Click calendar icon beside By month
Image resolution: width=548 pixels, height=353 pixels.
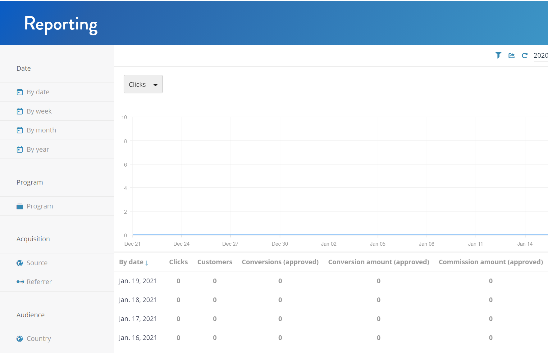(20, 130)
